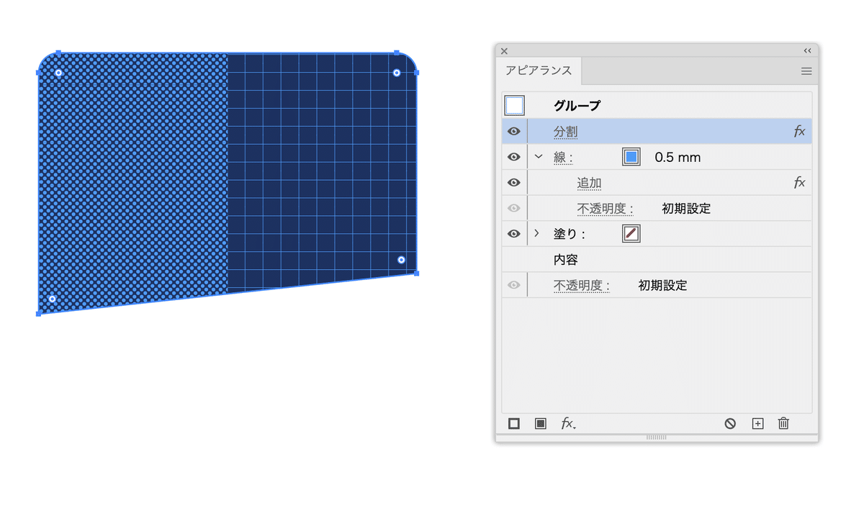
Task: Select the アピアランス panel tab
Action: (539, 71)
